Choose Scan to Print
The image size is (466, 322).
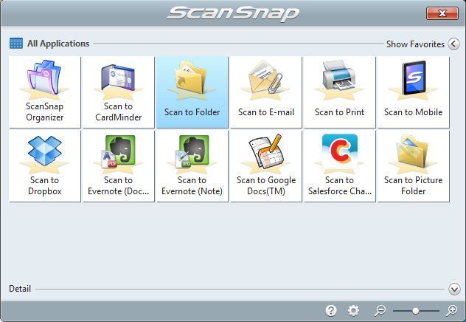point(339,92)
